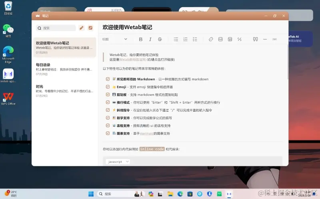Follow the Wetab新标签官网 link
The width and height of the screenshot is (320, 199).
point(132,59)
